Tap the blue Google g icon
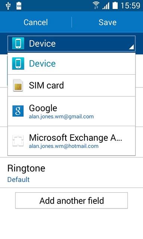Screen dimensions: 143x239 (18, 111)
